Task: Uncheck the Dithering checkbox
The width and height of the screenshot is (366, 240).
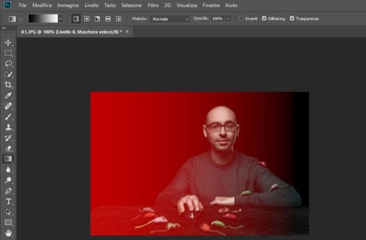Action: pos(264,19)
